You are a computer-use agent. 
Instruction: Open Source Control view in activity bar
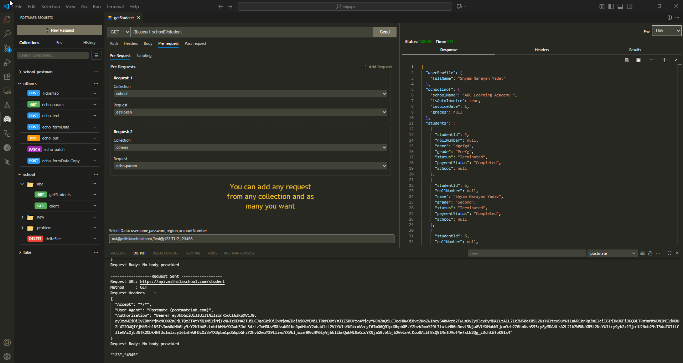(x=7, y=48)
